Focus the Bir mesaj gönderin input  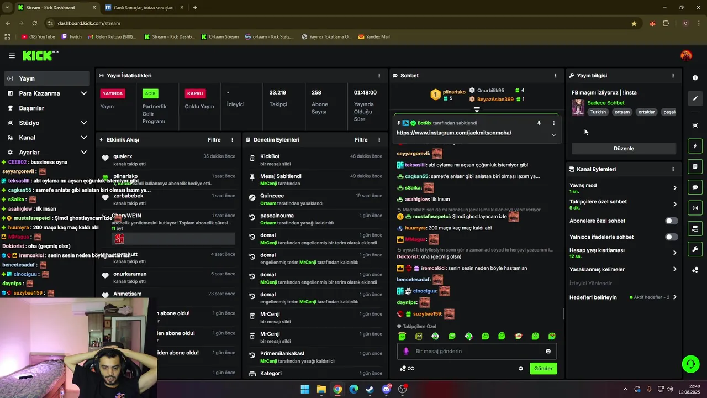477,351
